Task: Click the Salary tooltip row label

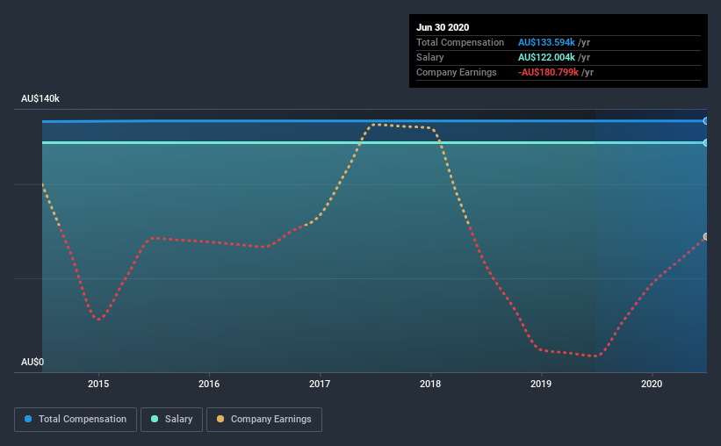Action: 430,57
